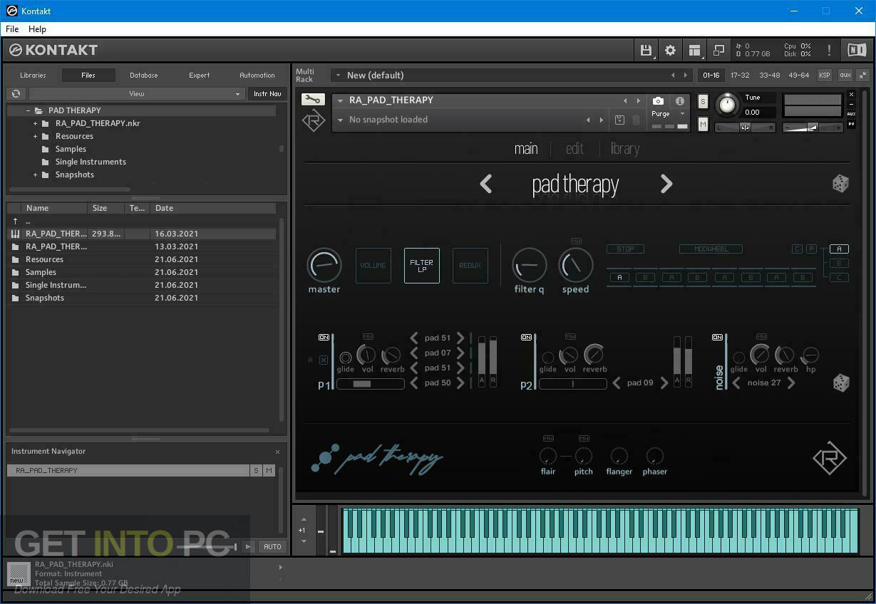Select the previous sample before pad 09
This screenshot has height=604, width=876.
point(617,382)
